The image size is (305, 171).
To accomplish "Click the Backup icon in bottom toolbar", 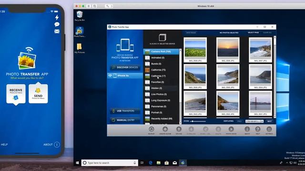I will point(152,129).
